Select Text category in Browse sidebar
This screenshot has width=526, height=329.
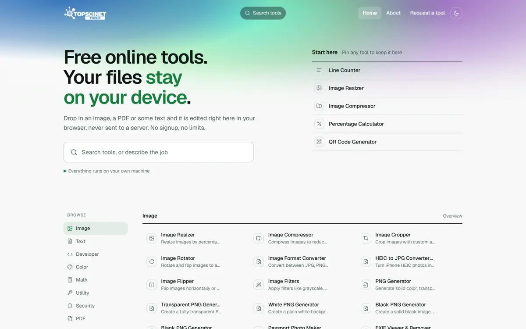click(x=96, y=241)
